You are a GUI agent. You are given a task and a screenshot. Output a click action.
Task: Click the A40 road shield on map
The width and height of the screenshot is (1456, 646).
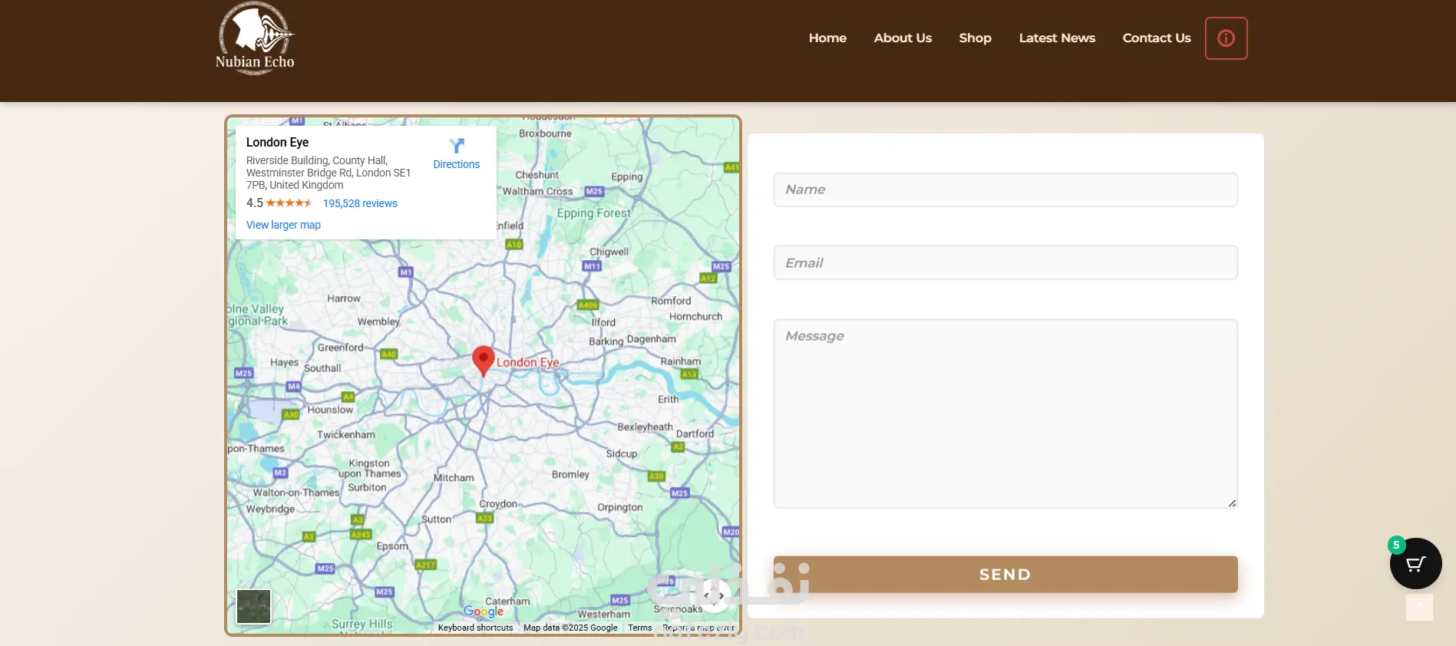click(388, 354)
